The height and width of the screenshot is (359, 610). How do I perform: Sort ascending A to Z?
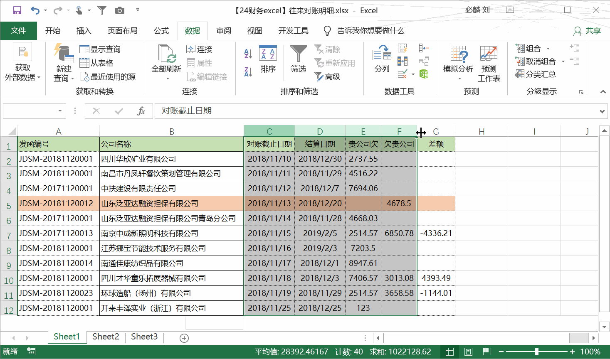[x=248, y=53]
